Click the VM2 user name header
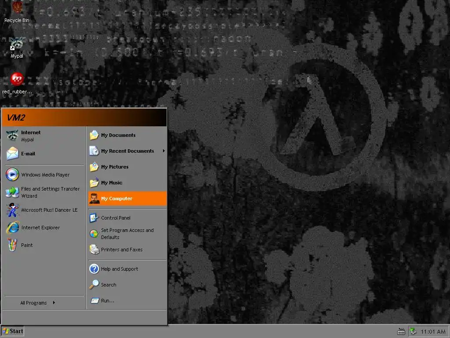The width and height of the screenshot is (450, 338). [x=16, y=118]
